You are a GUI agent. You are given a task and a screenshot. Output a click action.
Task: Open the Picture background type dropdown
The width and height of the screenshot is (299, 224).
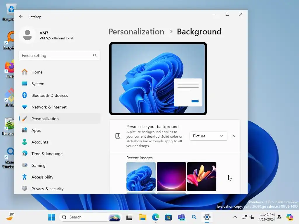coord(208,136)
